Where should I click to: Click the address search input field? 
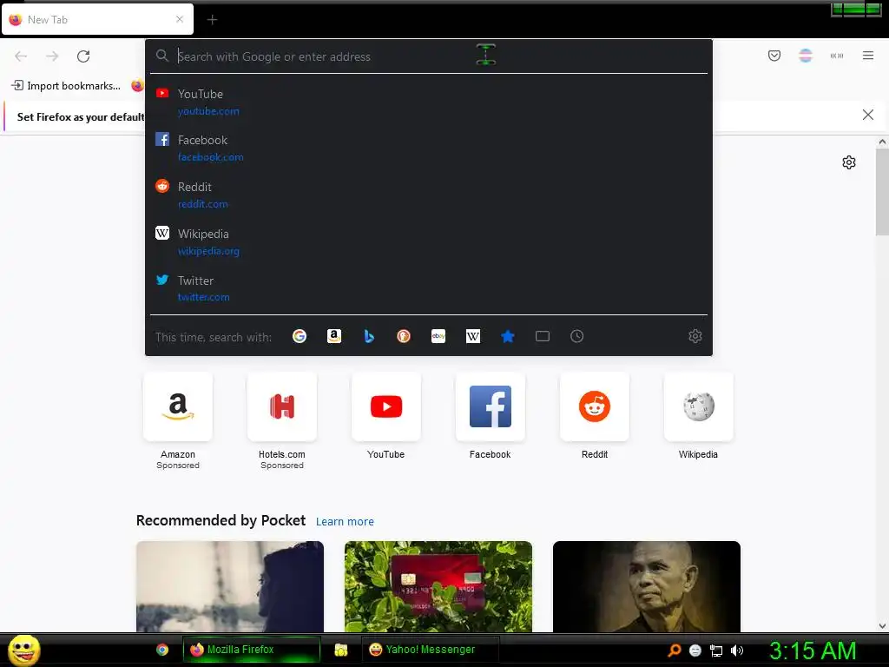(429, 56)
